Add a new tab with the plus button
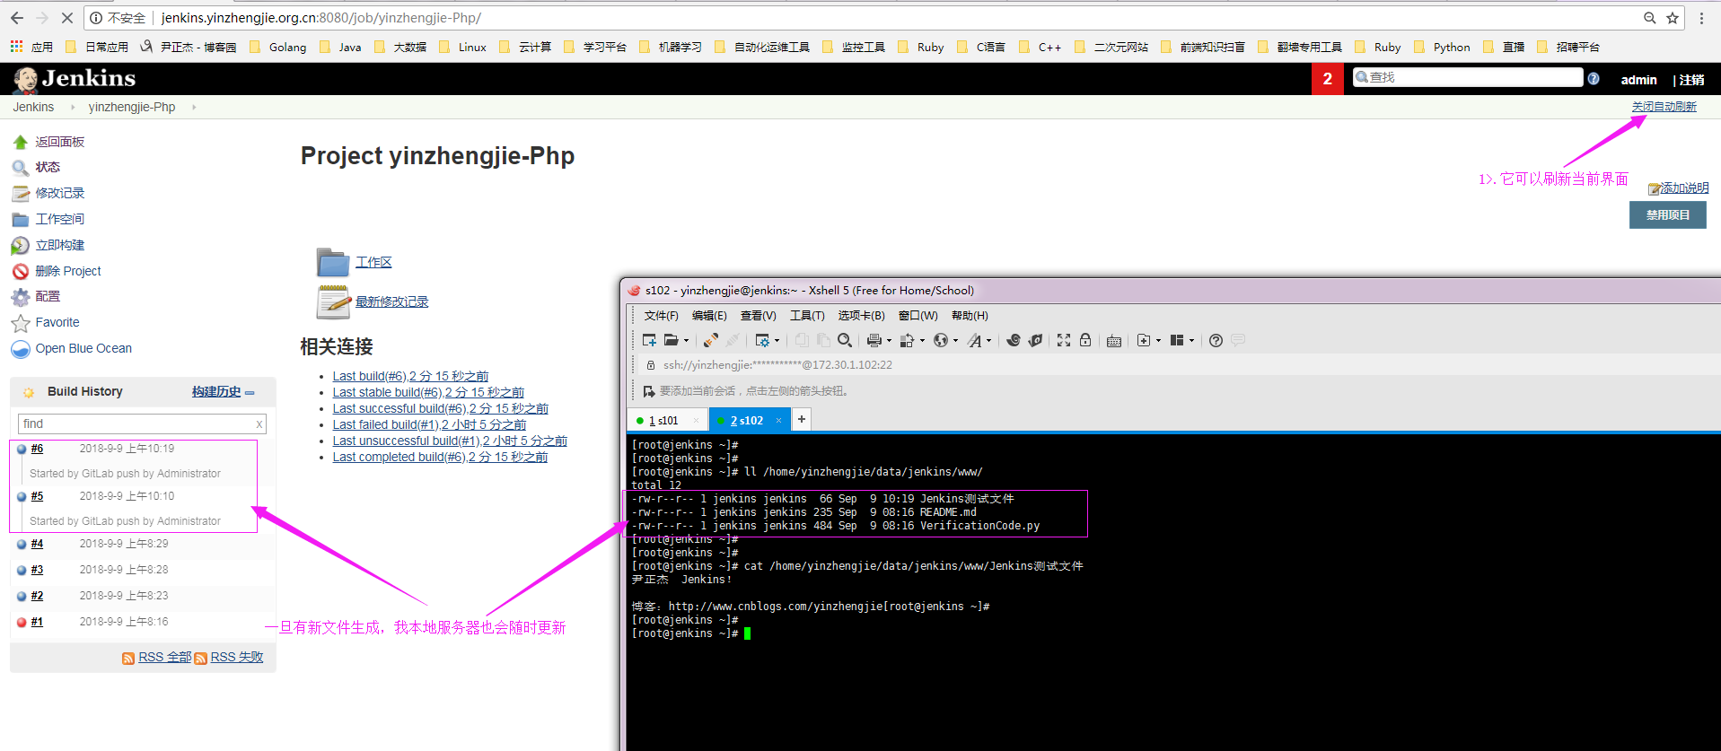This screenshot has height=751, width=1721. [x=802, y=419]
